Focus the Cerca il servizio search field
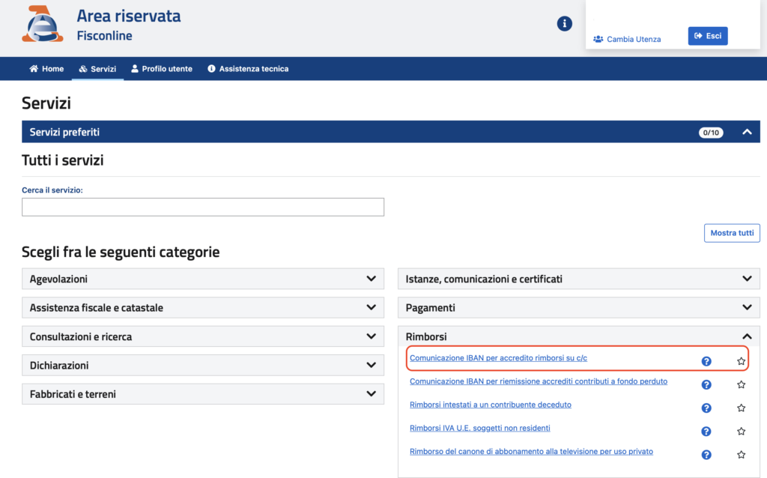Screen dimensions: 767x478 point(203,207)
